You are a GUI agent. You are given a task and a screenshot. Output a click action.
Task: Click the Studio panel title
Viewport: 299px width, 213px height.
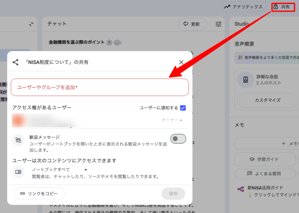(x=241, y=24)
